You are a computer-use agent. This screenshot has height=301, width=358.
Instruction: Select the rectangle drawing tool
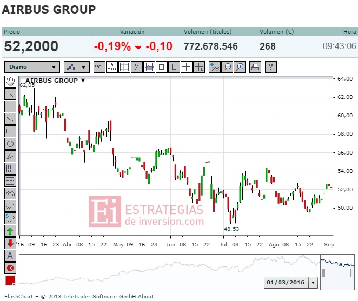10,131
